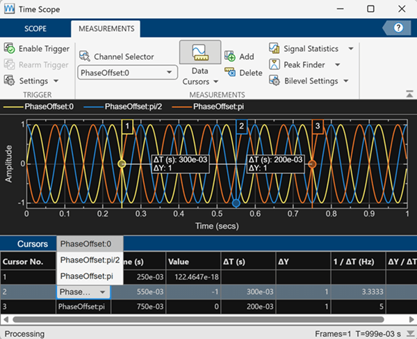The image size is (417, 339).
Task: Open the trigger Settings dropdown arrow
Action: (56, 81)
